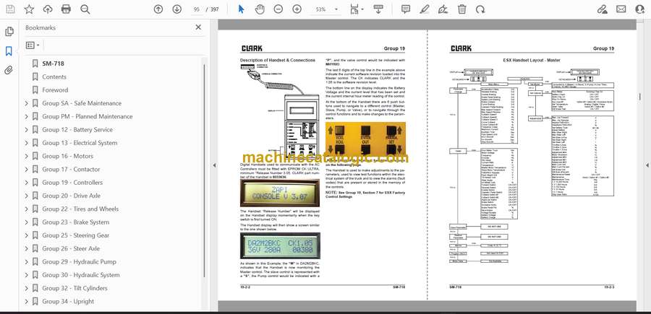
Task: Click the Save file icon
Action: pos(10,9)
